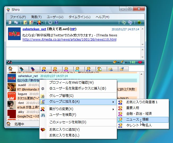Select the rkmt tweet avatar in timeline
Viewport: 173px width, 143px height.
coord(12,105)
